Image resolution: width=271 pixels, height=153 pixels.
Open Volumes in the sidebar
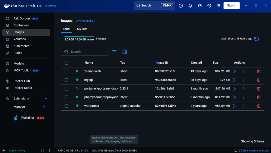(x=26, y=39)
